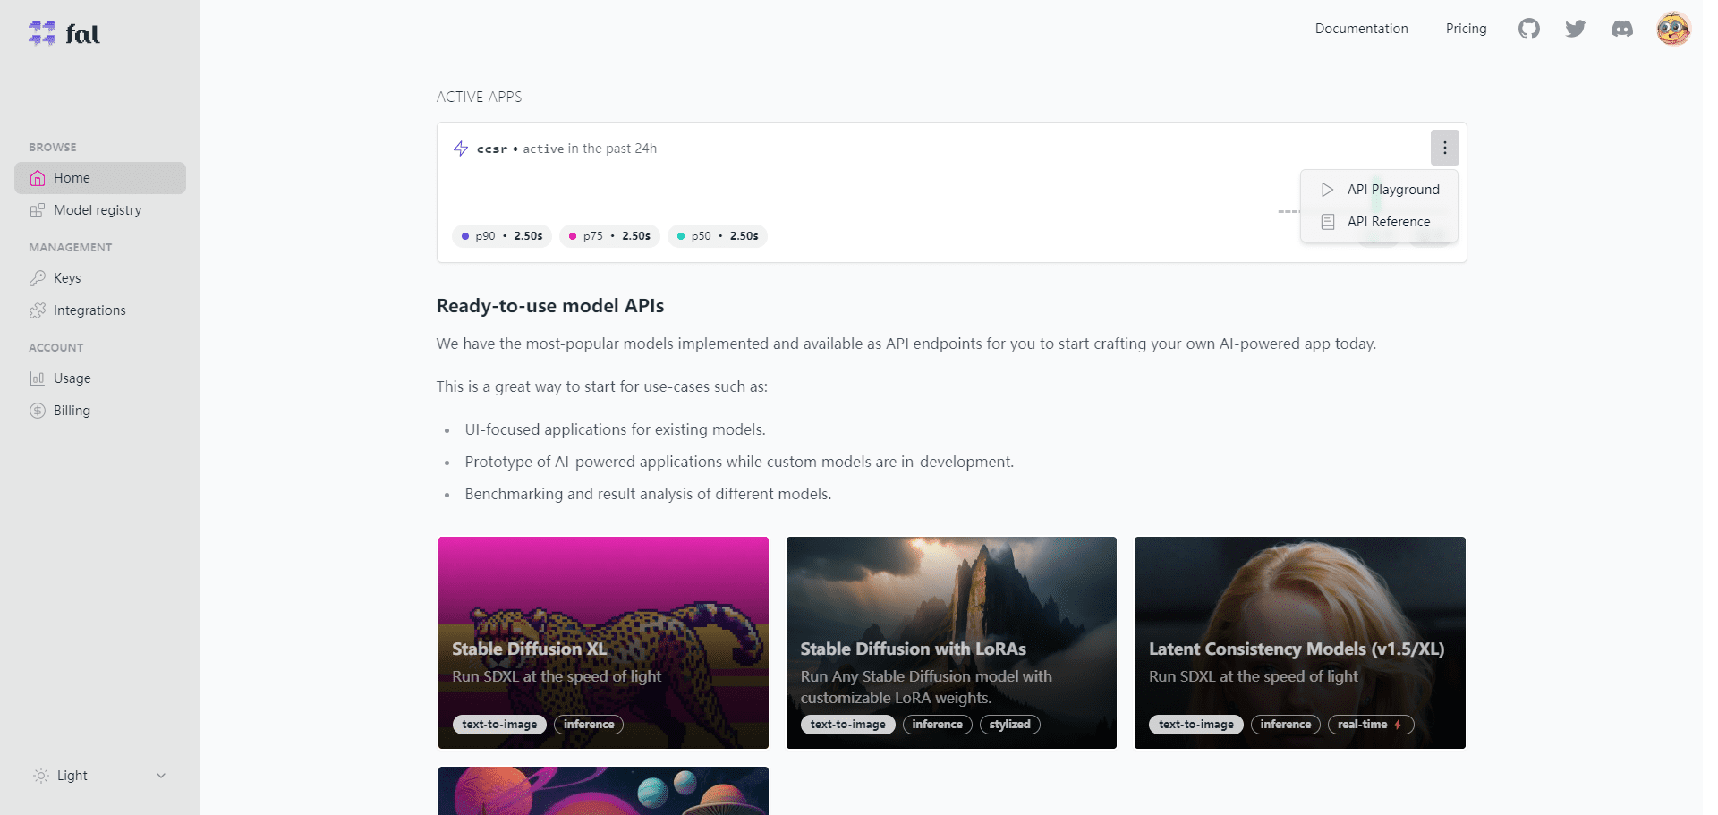Click the MANAGEMENT section label

pyautogui.click(x=71, y=247)
